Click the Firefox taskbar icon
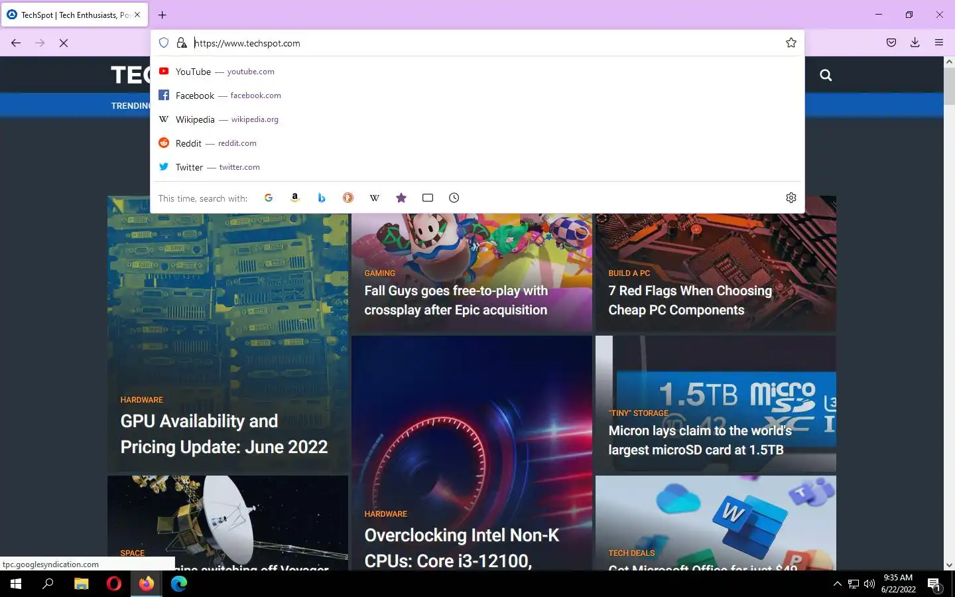The height and width of the screenshot is (597, 955). coord(147,584)
